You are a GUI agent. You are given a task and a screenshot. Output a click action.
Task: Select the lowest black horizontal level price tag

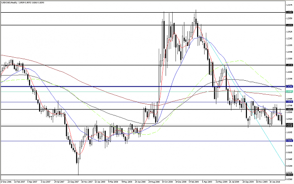coord(289,175)
